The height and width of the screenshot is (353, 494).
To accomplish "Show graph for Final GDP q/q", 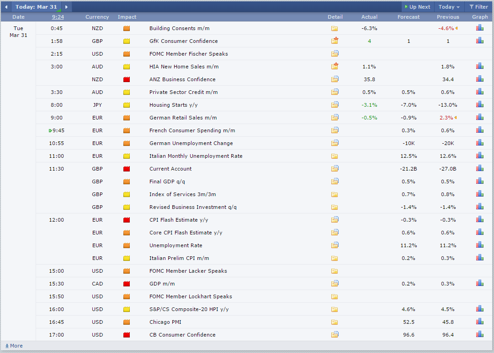I will tap(479, 181).
